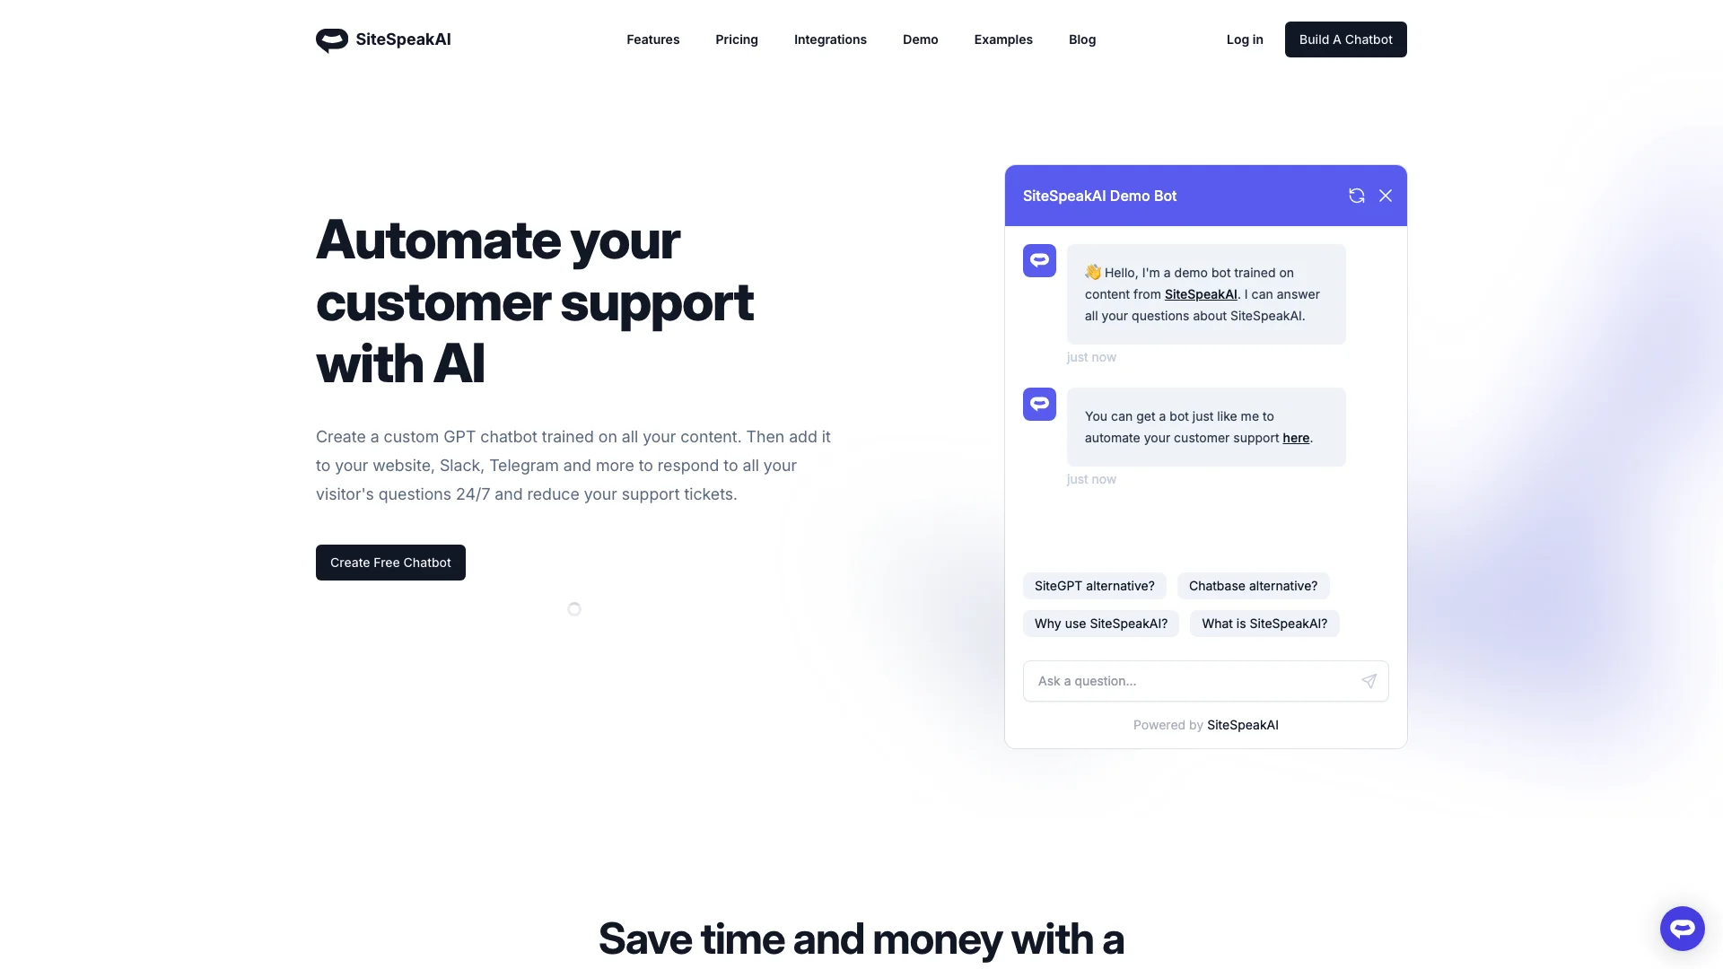Click the close icon in chatbot header
The height and width of the screenshot is (969, 1723).
(1385, 196)
